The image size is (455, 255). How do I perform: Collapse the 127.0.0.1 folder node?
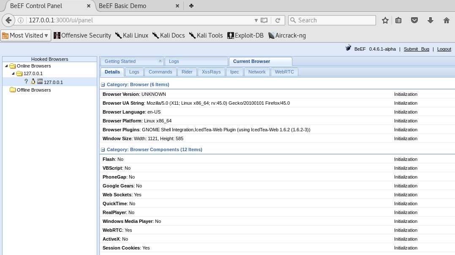point(13,74)
